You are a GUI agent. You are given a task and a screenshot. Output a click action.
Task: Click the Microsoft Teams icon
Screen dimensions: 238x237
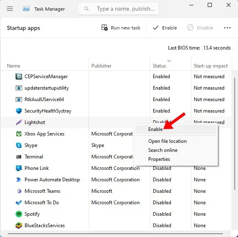[19, 191]
